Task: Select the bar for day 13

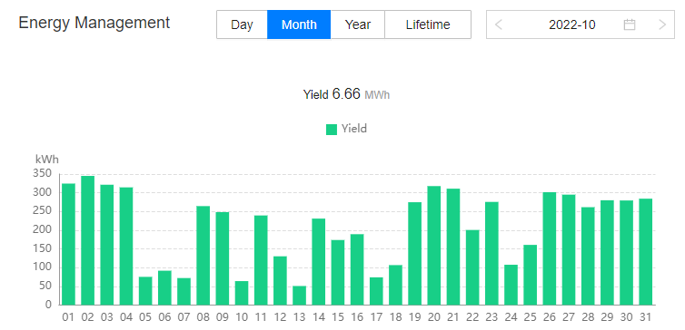Action: (x=299, y=296)
